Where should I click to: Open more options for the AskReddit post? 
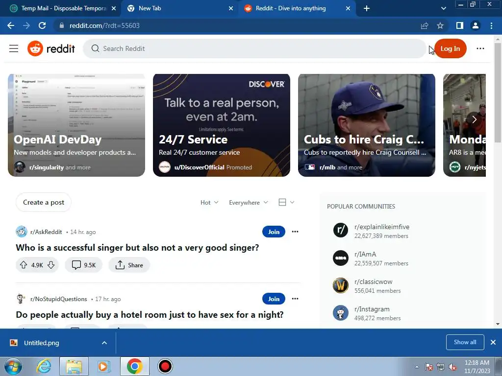point(295,232)
